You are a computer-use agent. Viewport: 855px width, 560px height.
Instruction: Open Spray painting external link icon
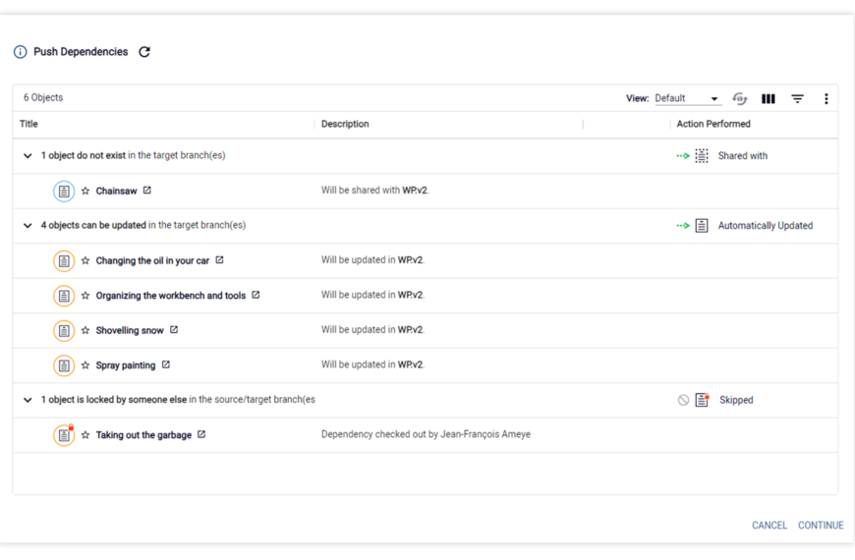pos(166,364)
